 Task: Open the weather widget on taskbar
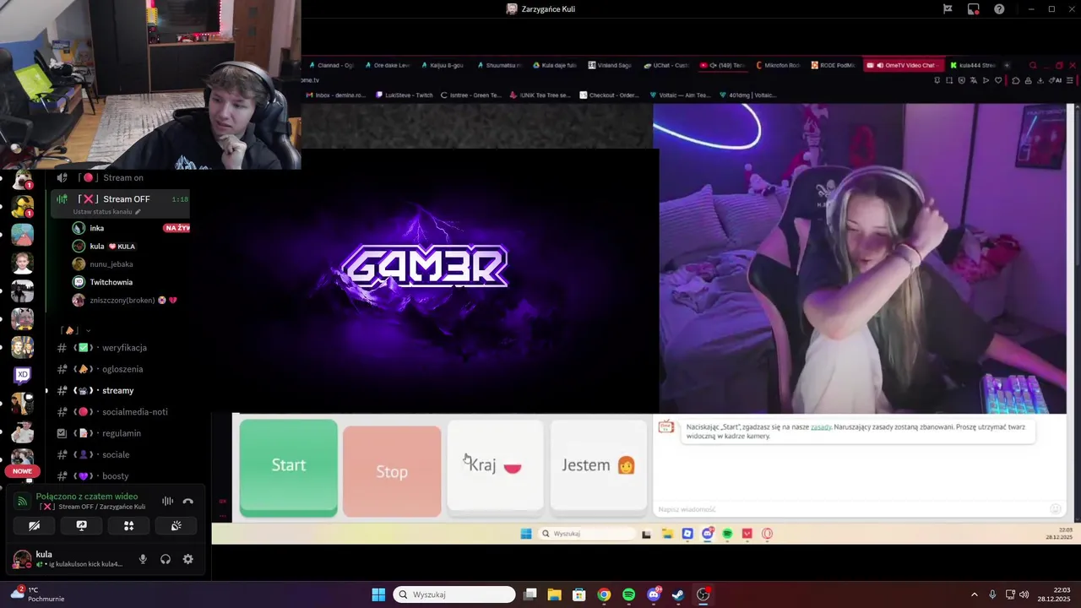pyautogui.click(x=37, y=594)
